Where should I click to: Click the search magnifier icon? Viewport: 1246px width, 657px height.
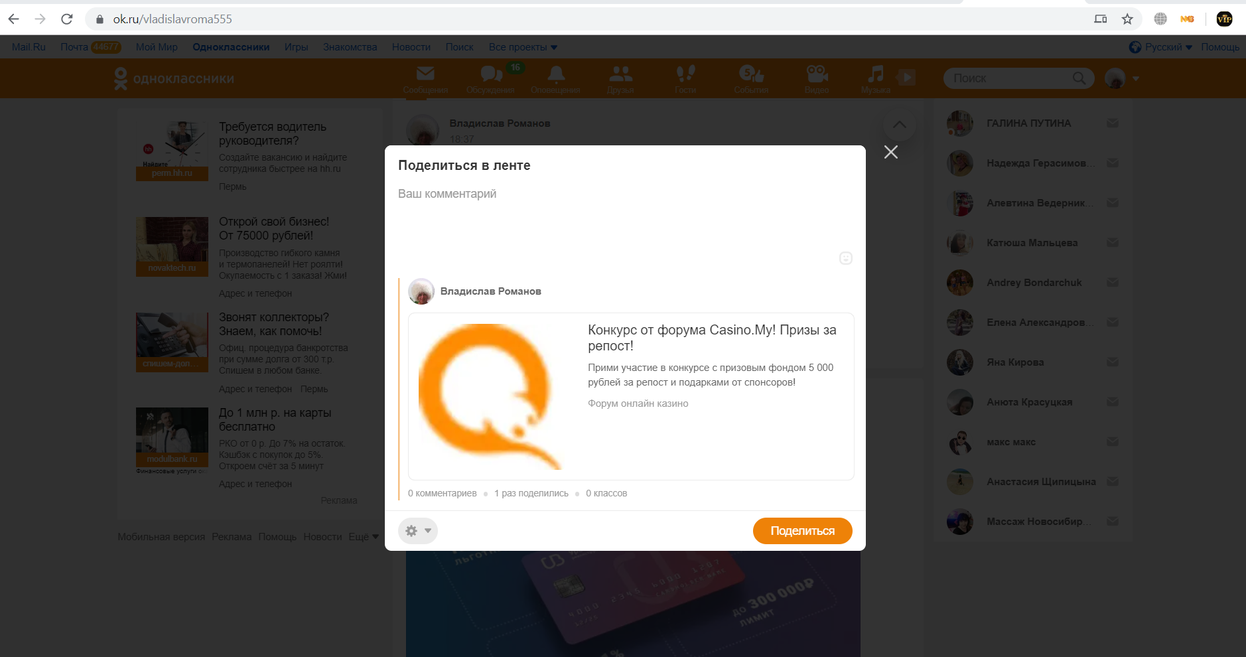click(x=1079, y=78)
